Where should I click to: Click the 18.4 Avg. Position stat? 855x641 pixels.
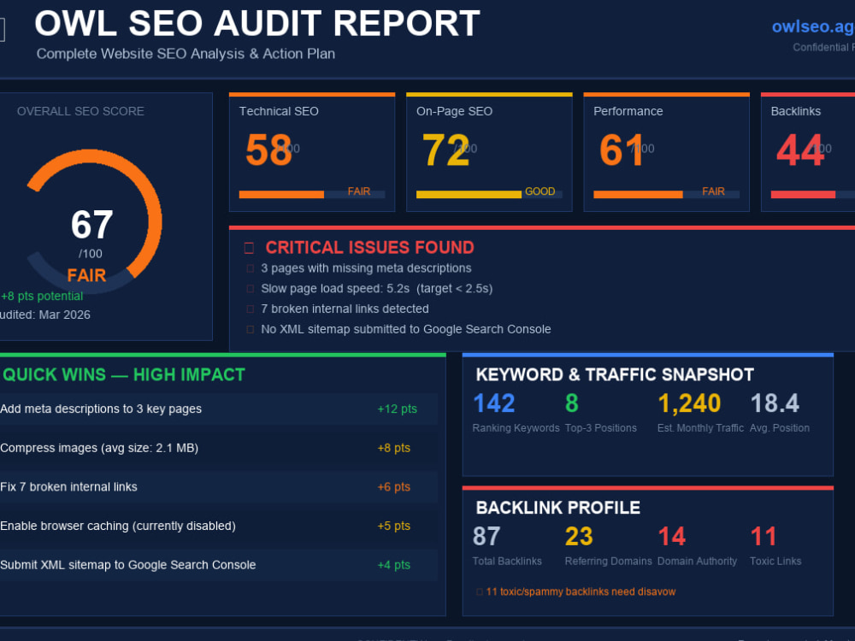[x=779, y=413]
